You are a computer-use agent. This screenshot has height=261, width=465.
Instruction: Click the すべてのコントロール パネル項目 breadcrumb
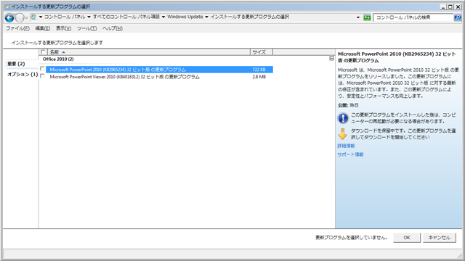click(126, 17)
